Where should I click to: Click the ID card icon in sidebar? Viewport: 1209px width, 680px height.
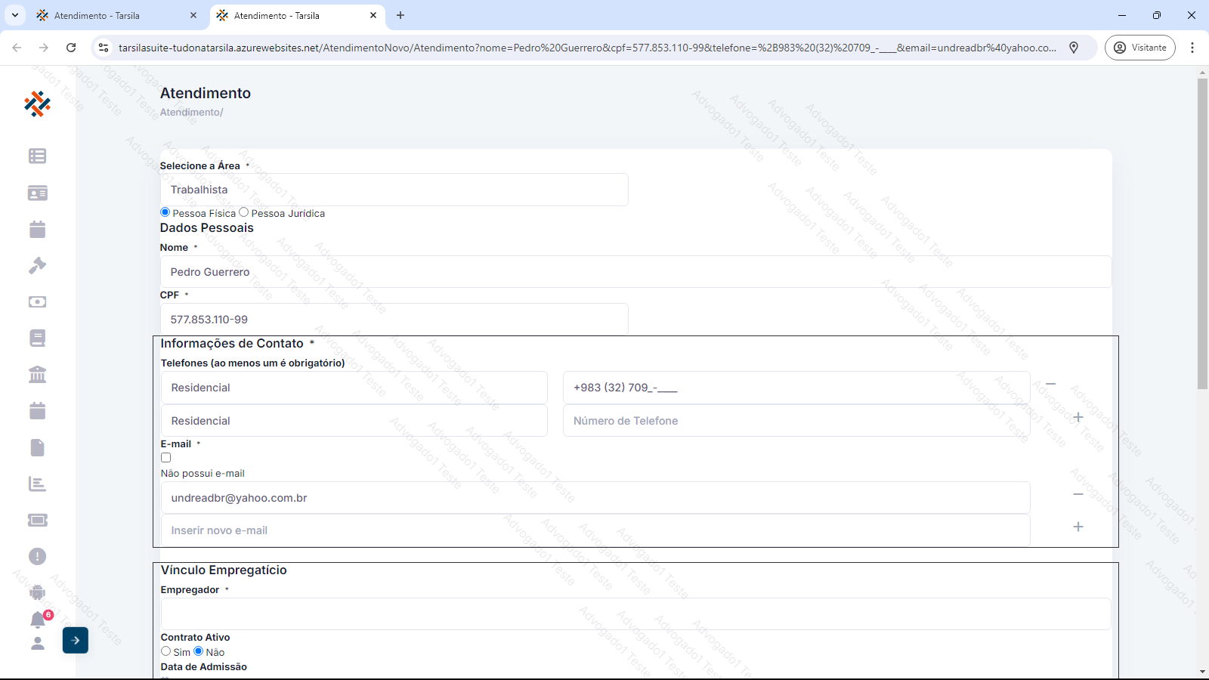pos(37,193)
